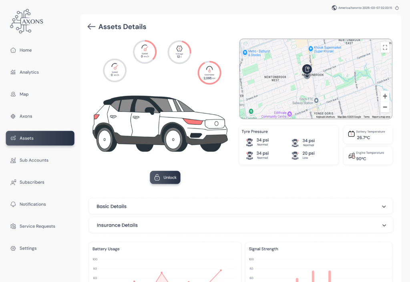The image size is (410, 282).
Task: Zoom in on the map
Action: coord(385,96)
